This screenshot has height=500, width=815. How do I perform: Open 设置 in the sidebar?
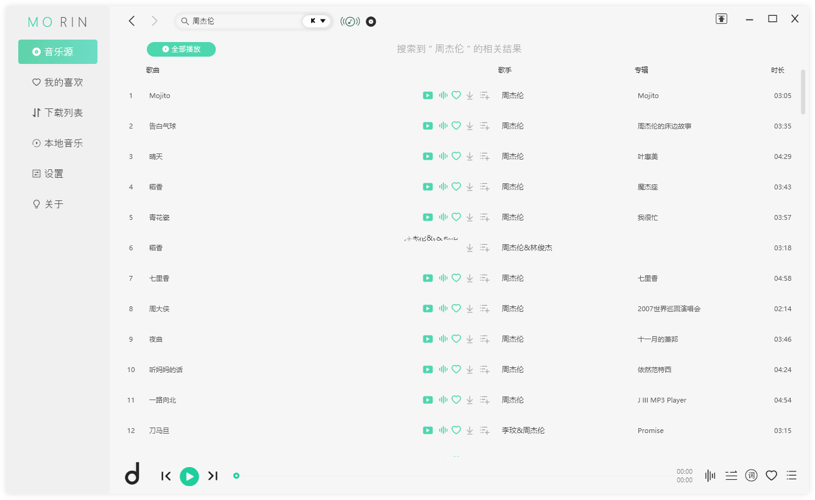pos(58,174)
